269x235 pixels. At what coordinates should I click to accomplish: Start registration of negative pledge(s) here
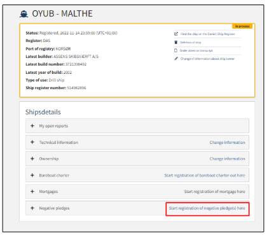207,208
